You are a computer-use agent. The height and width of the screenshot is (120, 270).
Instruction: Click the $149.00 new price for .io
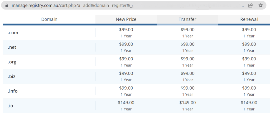[126, 102]
